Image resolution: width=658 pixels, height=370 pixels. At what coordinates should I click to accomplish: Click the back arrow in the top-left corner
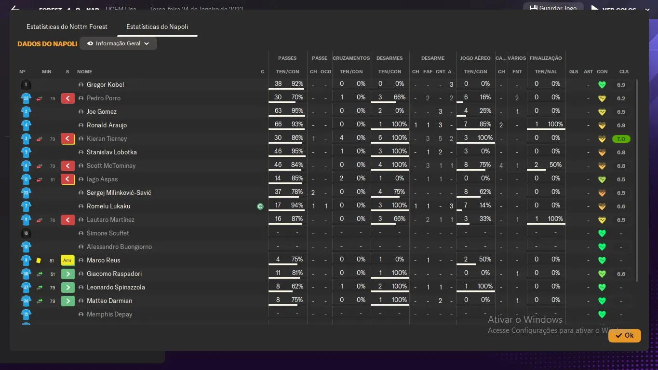pyautogui.click(x=15, y=8)
